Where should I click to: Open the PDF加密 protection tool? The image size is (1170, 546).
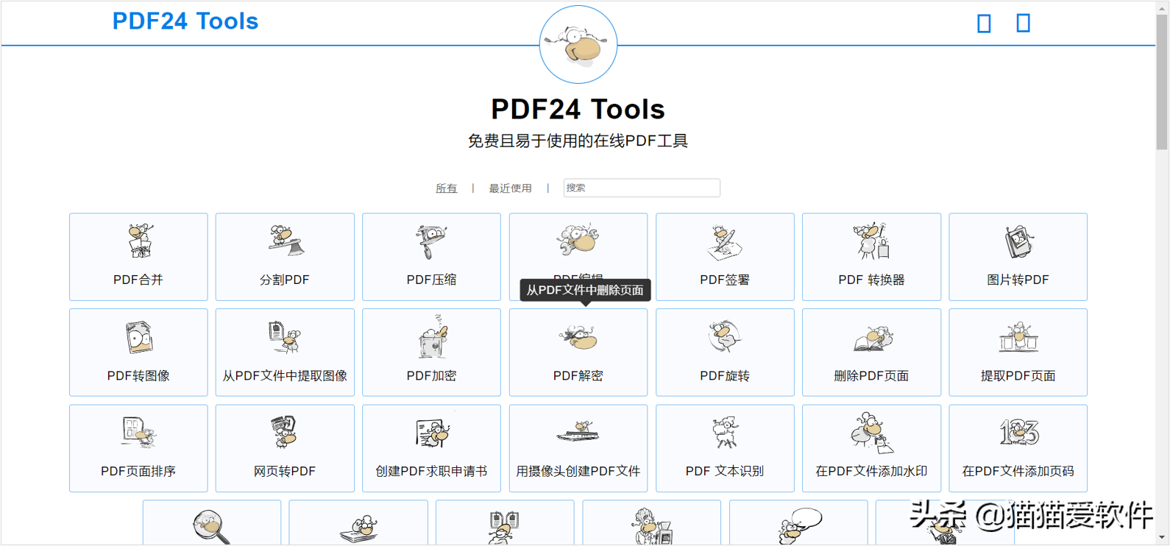click(431, 352)
